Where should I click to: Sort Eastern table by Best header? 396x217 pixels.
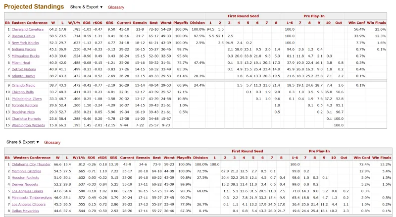(x=153, y=23)
